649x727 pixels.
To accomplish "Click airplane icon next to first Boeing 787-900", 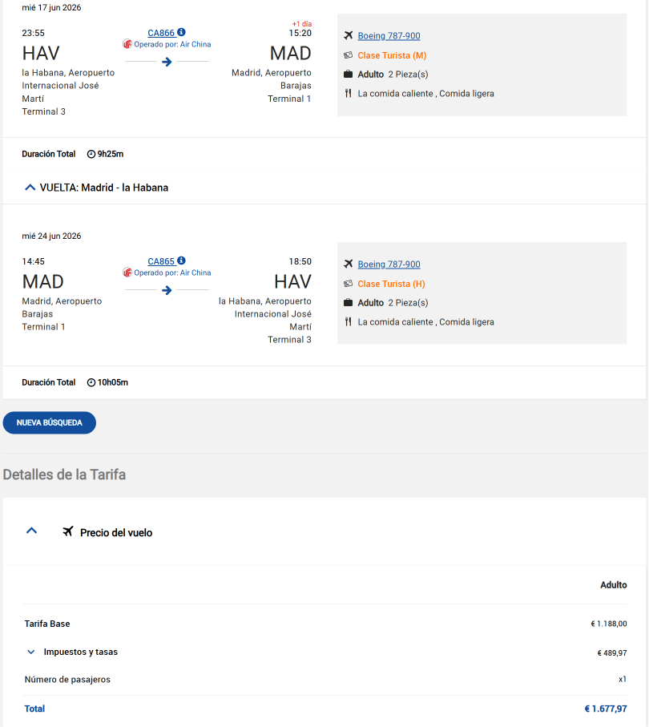I will click(x=349, y=35).
